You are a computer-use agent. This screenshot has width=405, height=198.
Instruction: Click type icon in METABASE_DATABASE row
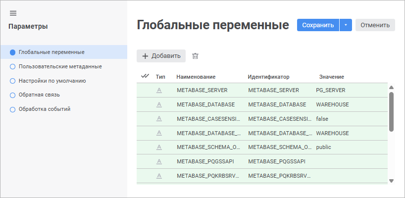pos(159,104)
